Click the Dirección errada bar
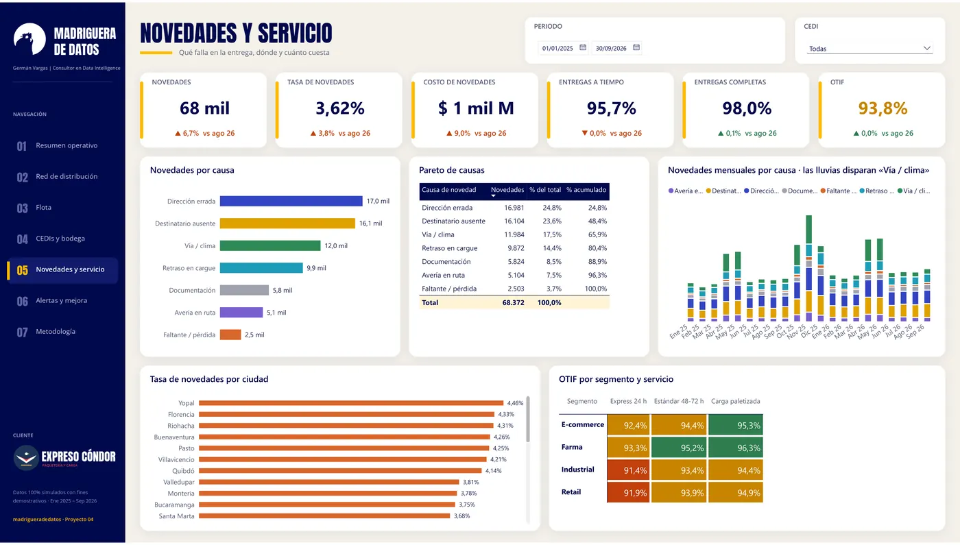 [291, 202]
